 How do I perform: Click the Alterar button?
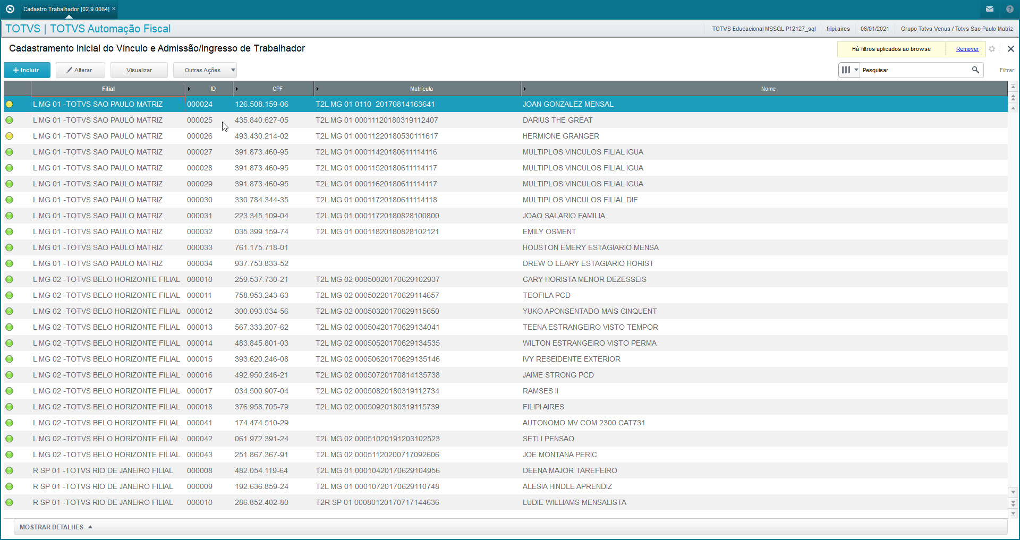click(80, 70)
